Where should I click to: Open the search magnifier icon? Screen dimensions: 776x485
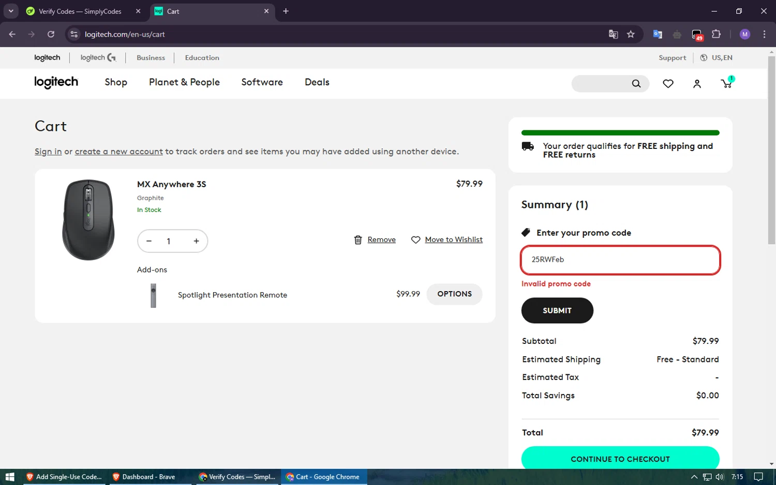(x=636, y=84)
